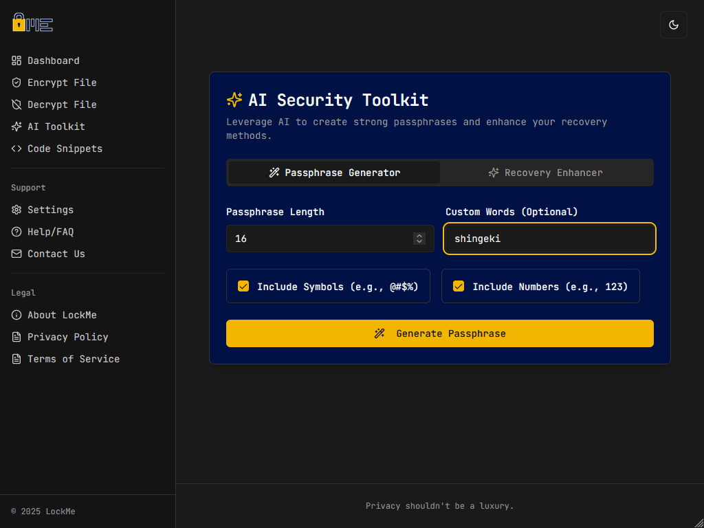Switch to Recovery Enhancer tab
Image resolution: width=704 pixels, height=528 pixels.
point(545,173)
